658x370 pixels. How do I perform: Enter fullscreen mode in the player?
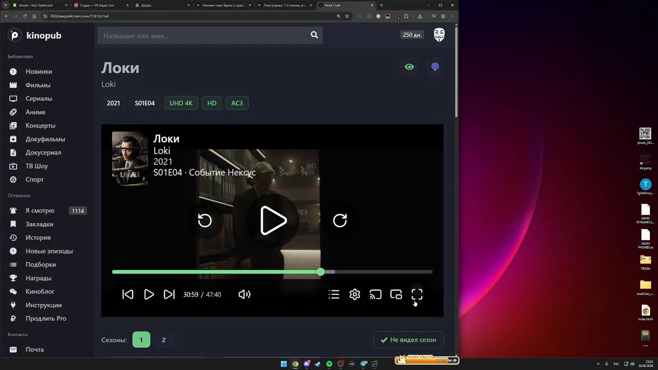pos(417,294)
